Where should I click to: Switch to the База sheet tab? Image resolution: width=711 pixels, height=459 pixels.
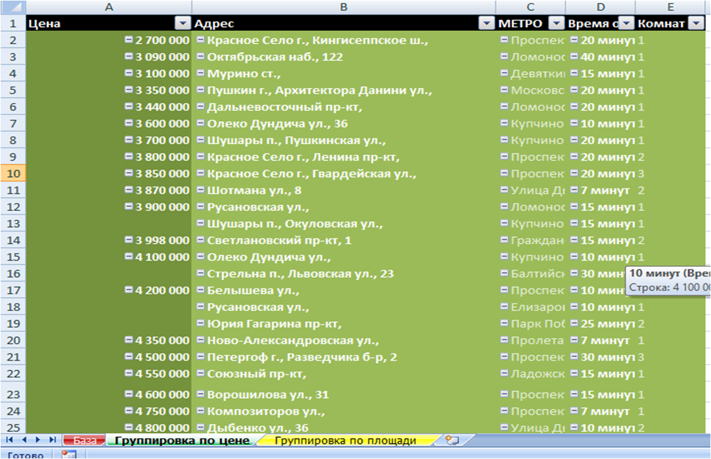click(x=84, y=441)
